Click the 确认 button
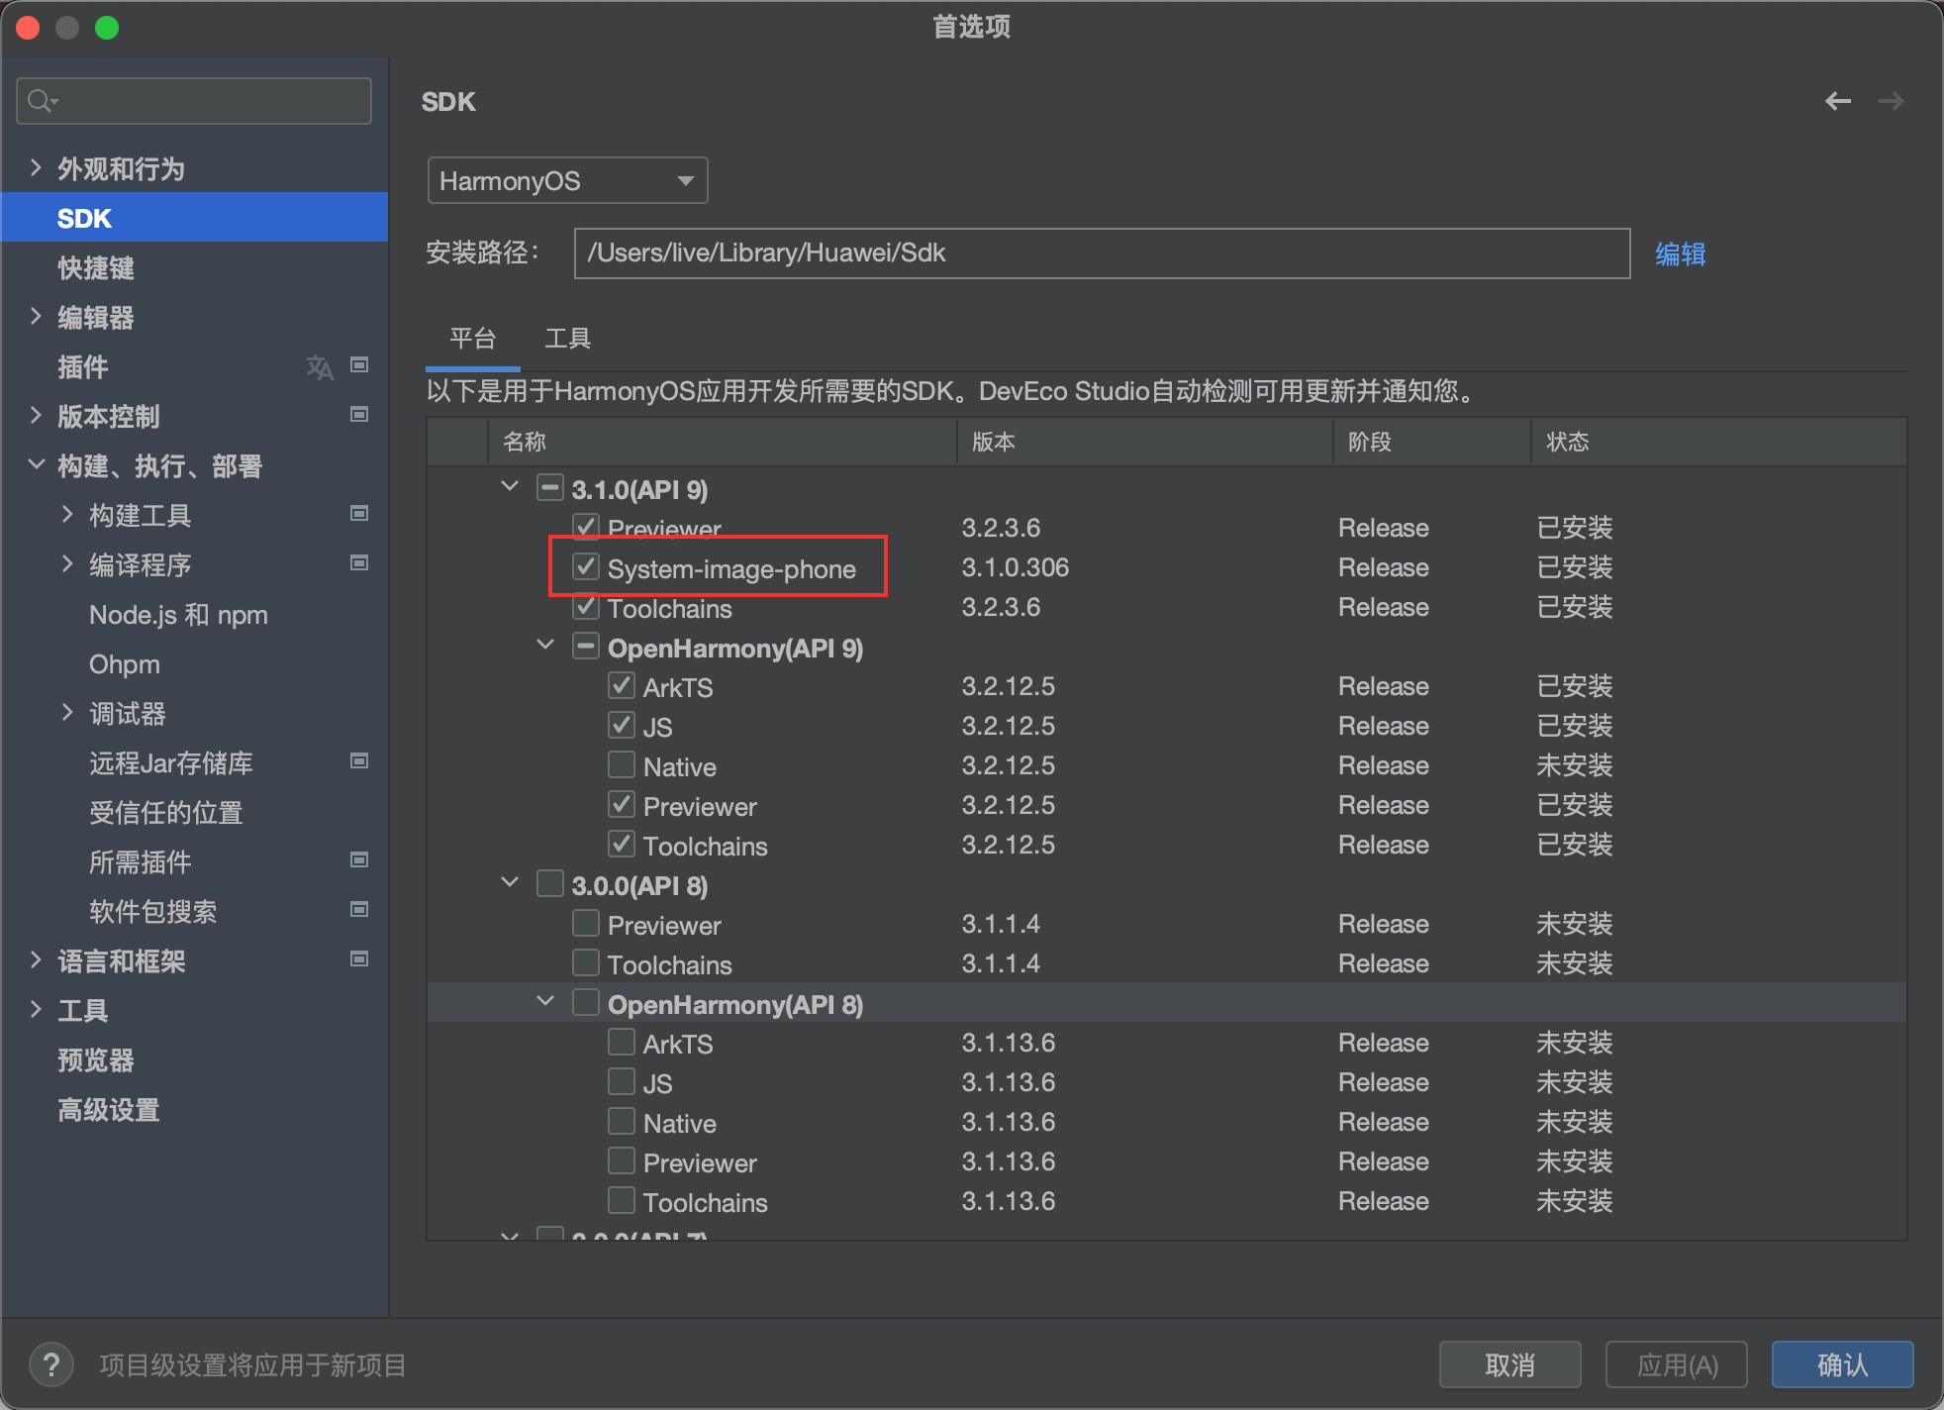Image resolution: width=1944 pixels, height=1410 pixels. (1842, 1365)
